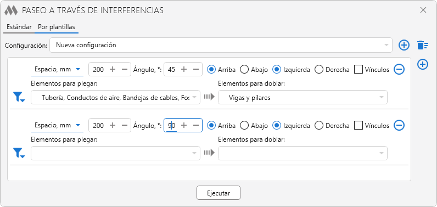
Task: Expand the empty Elementos para plegar dropdown
Action: 115,153
